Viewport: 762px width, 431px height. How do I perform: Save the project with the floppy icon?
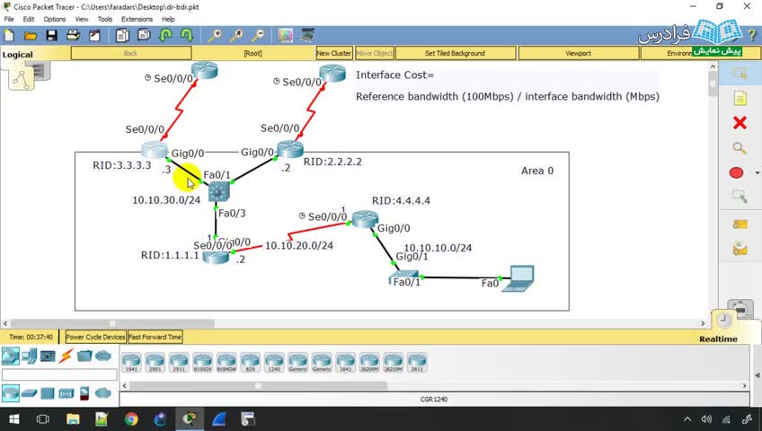pos(51,35)
